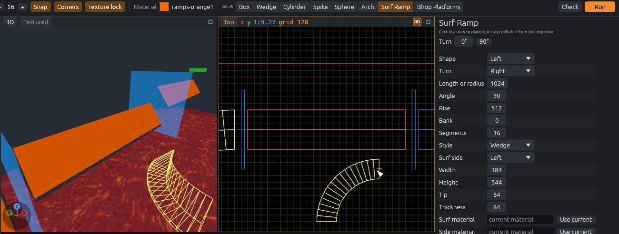Click the Side material input field
The width and height of the screenshot is (619, 234).
(x=520, y=232)
